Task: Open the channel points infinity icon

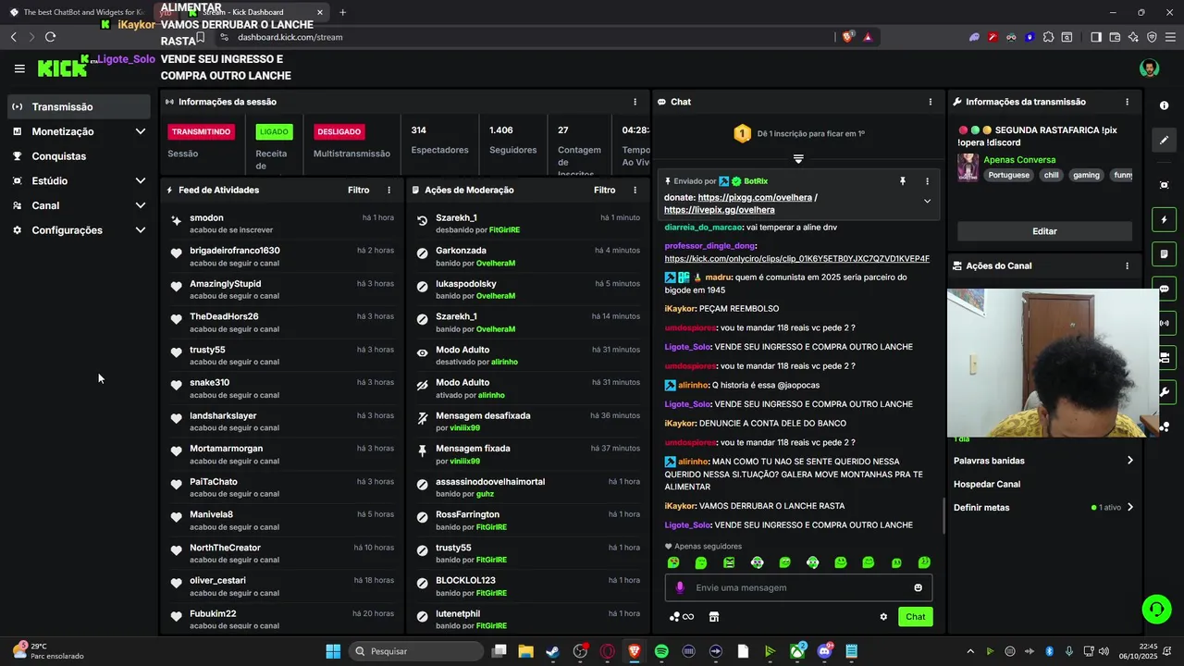Action: (x=682, y=617)
